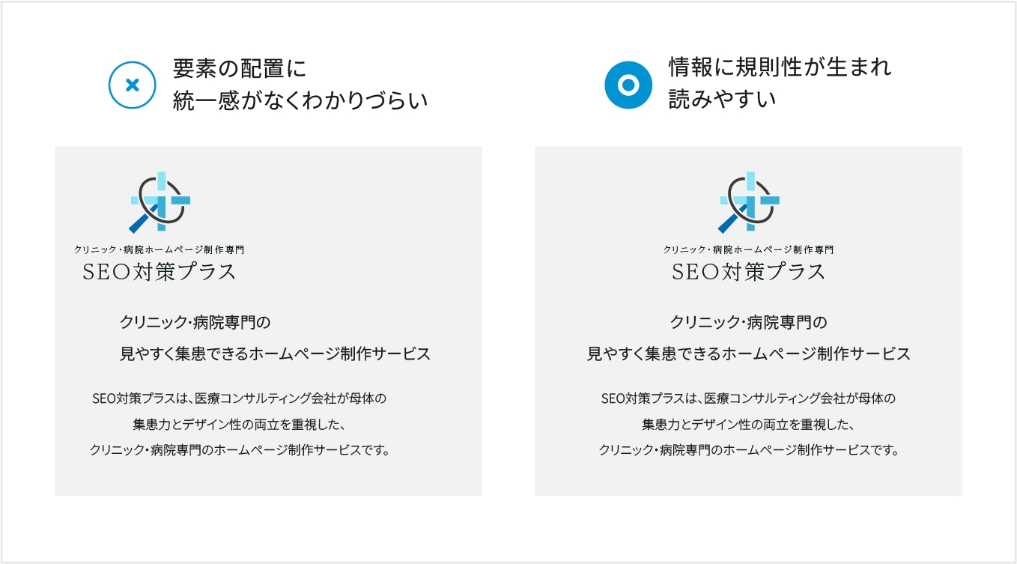Image resolution: width=1017 pixels, height=564 pixels.
Task: Click the text 読みやすい
Action: (722, 100)
